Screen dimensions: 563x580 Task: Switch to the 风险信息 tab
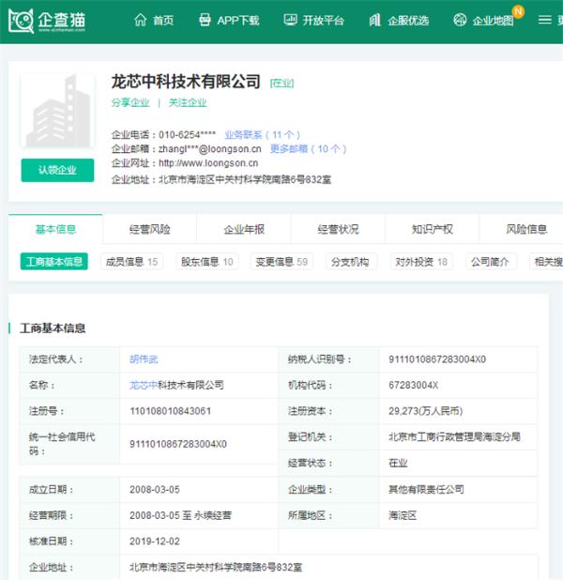pos(526,229)
